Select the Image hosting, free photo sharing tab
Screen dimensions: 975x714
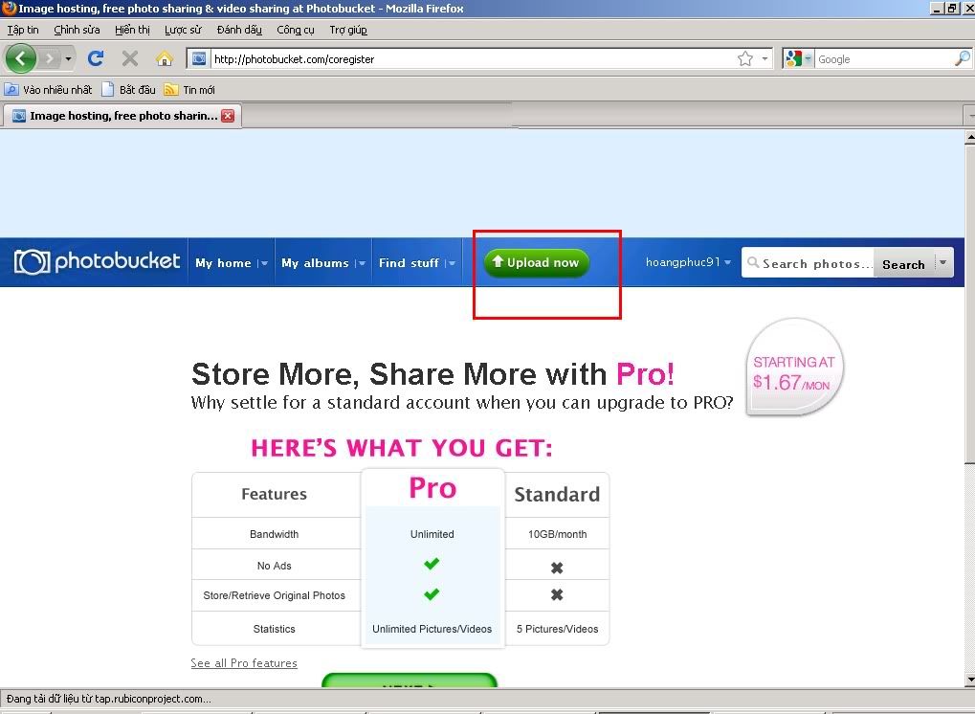(122, 116)
